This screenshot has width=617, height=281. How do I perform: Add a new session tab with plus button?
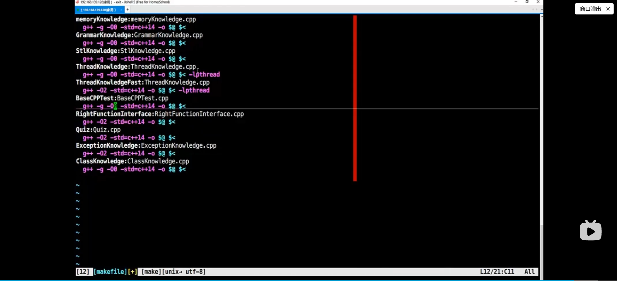(128, 10)
